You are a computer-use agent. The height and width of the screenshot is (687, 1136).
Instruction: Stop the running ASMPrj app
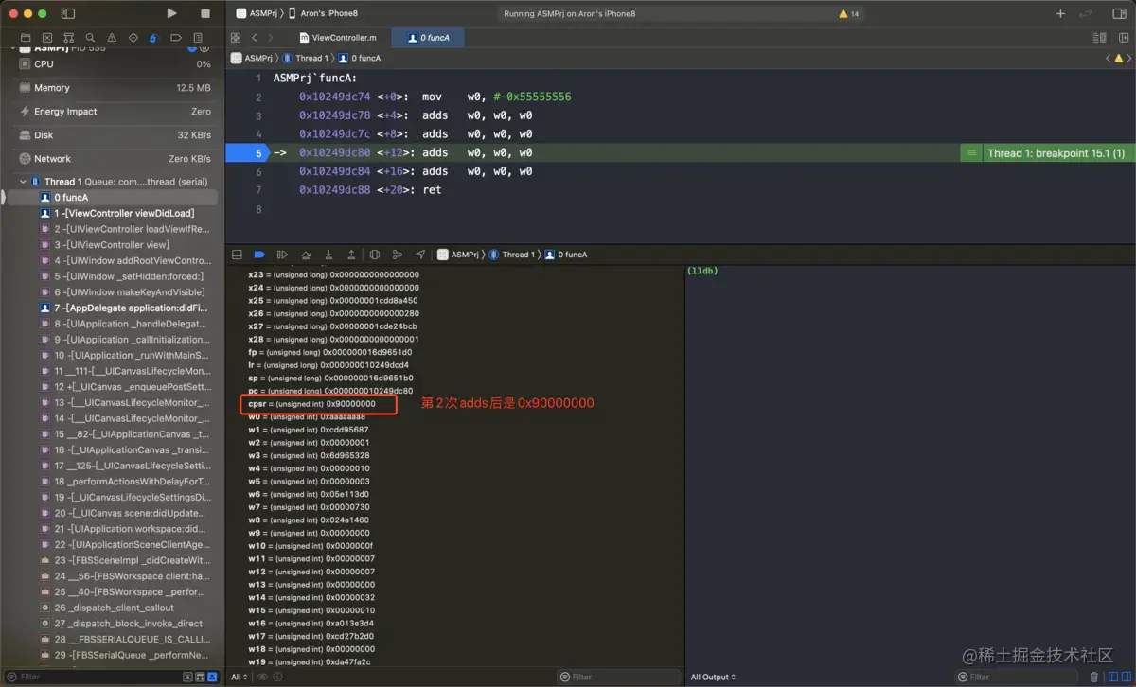[205, 13]
